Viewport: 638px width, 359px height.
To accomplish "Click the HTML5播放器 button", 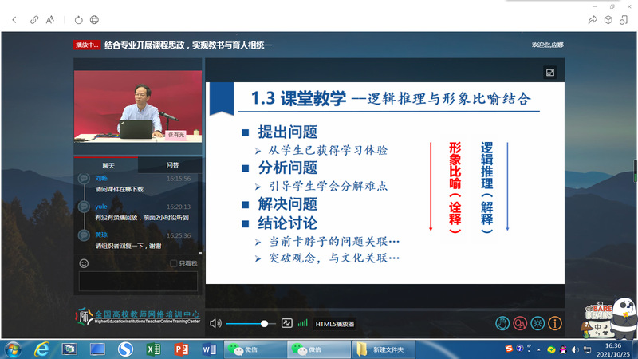I will point(334,324).
